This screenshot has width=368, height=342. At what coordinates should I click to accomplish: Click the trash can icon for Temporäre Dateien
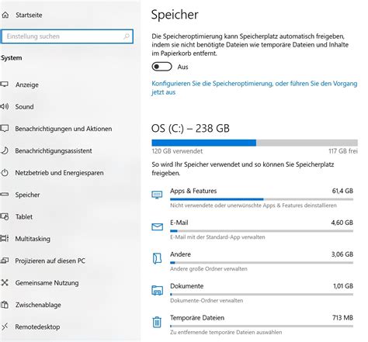157,322
